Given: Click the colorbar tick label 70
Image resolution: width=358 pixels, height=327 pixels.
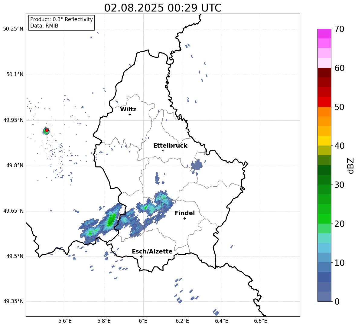Looking at the screenshot, I should (x=339, y=29).
